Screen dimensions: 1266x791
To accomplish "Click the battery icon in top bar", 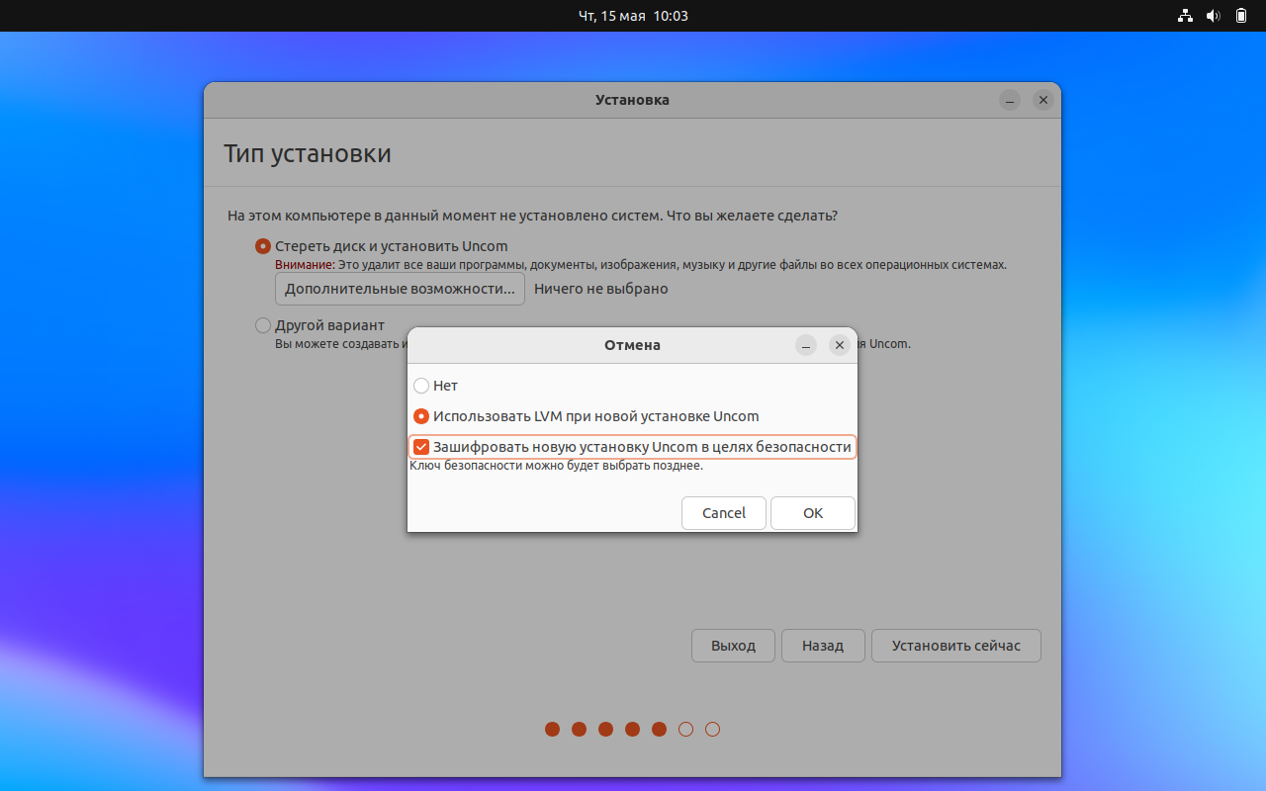I will tap(1241, 16).
